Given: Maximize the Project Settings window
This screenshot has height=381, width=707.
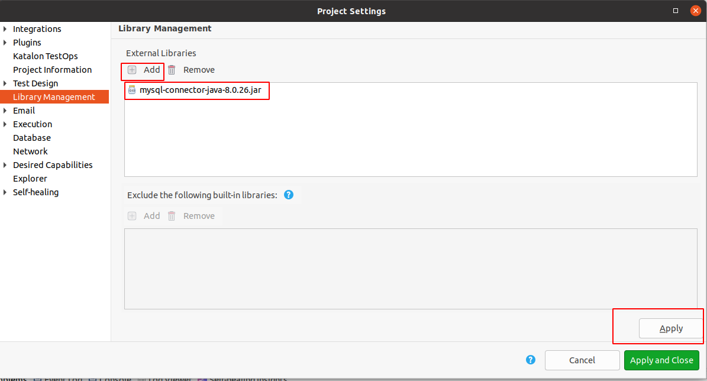Looking at the screenshot, I should (676, 11).
